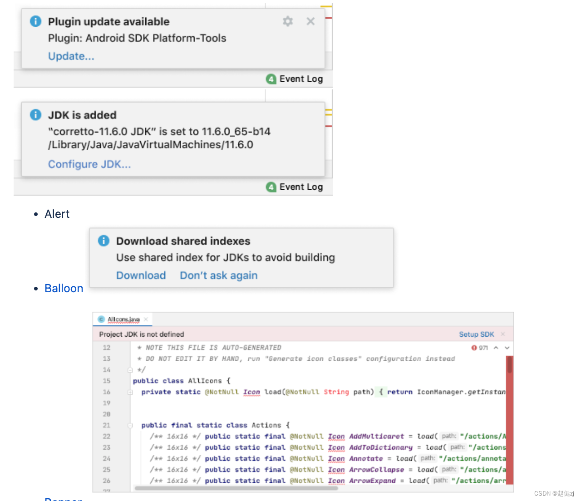Close the Plugin update available notification
581x501 pixels.
pos(310,21)
